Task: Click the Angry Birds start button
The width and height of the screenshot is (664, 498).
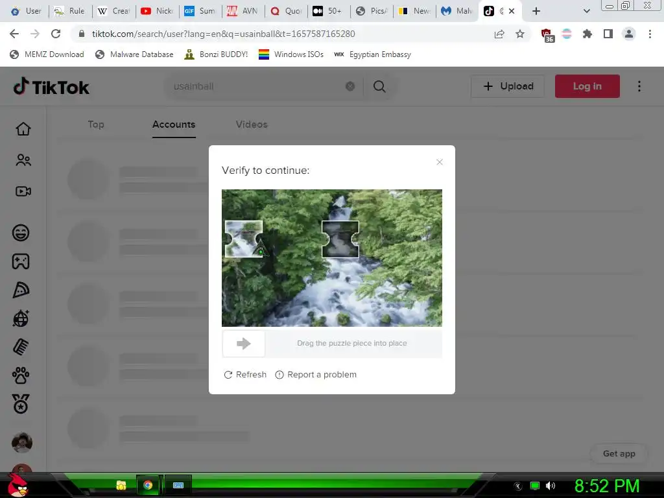Action: 18,486
